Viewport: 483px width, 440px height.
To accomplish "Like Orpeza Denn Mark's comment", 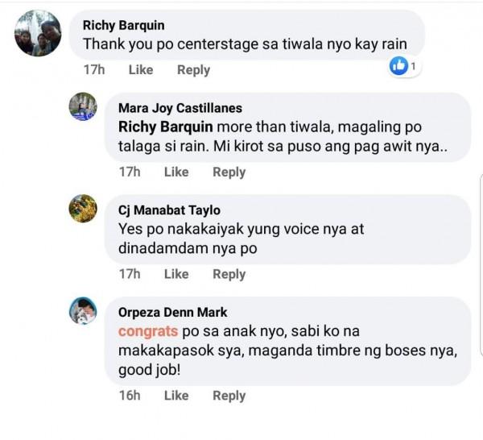I will [176, 396].
